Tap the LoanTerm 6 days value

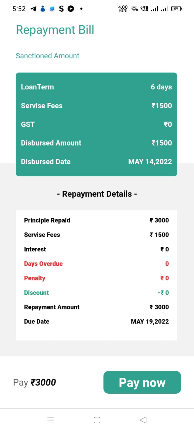coord(161,87)
